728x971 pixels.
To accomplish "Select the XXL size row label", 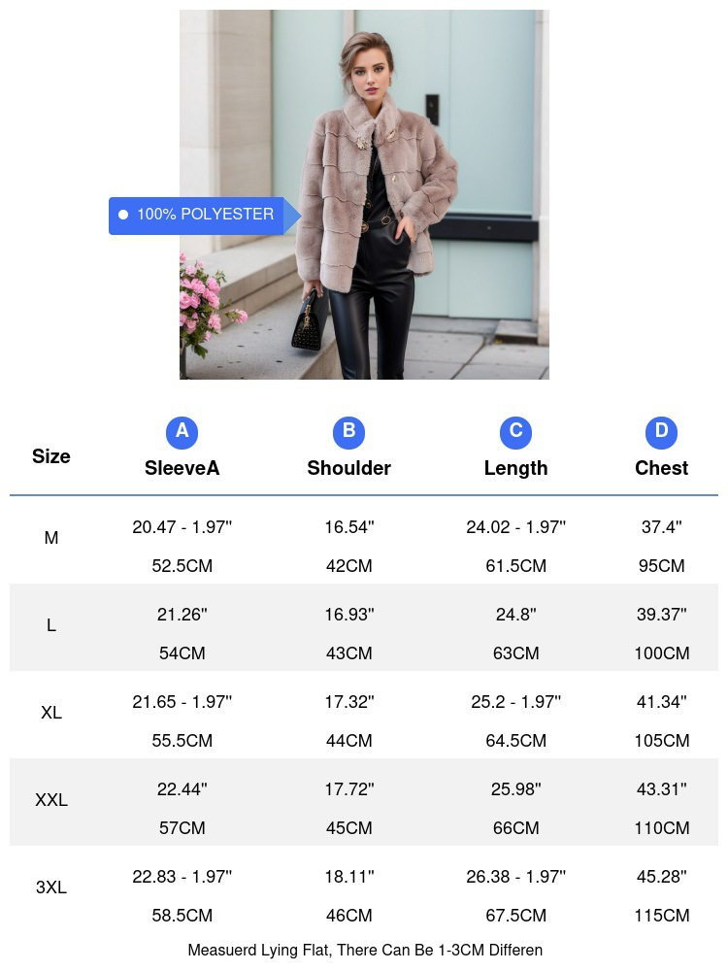I will (51, 800).
